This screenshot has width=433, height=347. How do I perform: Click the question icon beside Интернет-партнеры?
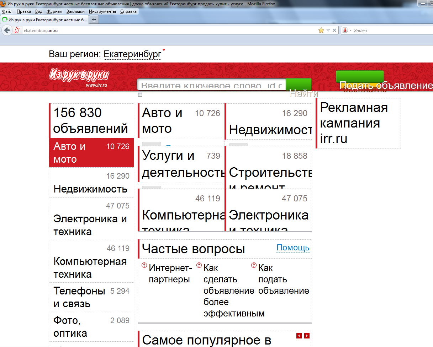[x=144, y=265]
